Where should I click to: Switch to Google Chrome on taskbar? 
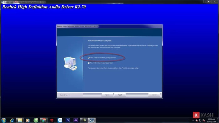tap(44, 120)
